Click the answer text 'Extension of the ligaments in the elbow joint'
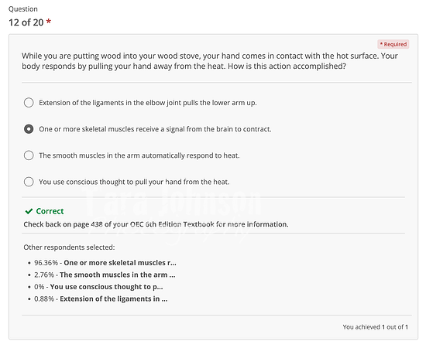 click(x=148, y=103)
